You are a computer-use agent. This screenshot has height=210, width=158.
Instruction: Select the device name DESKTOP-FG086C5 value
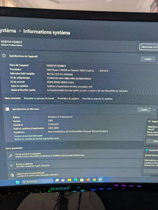click(56, 66)
